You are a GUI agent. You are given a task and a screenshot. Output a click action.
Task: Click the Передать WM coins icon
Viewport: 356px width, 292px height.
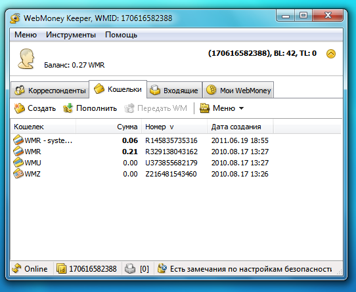129,108
